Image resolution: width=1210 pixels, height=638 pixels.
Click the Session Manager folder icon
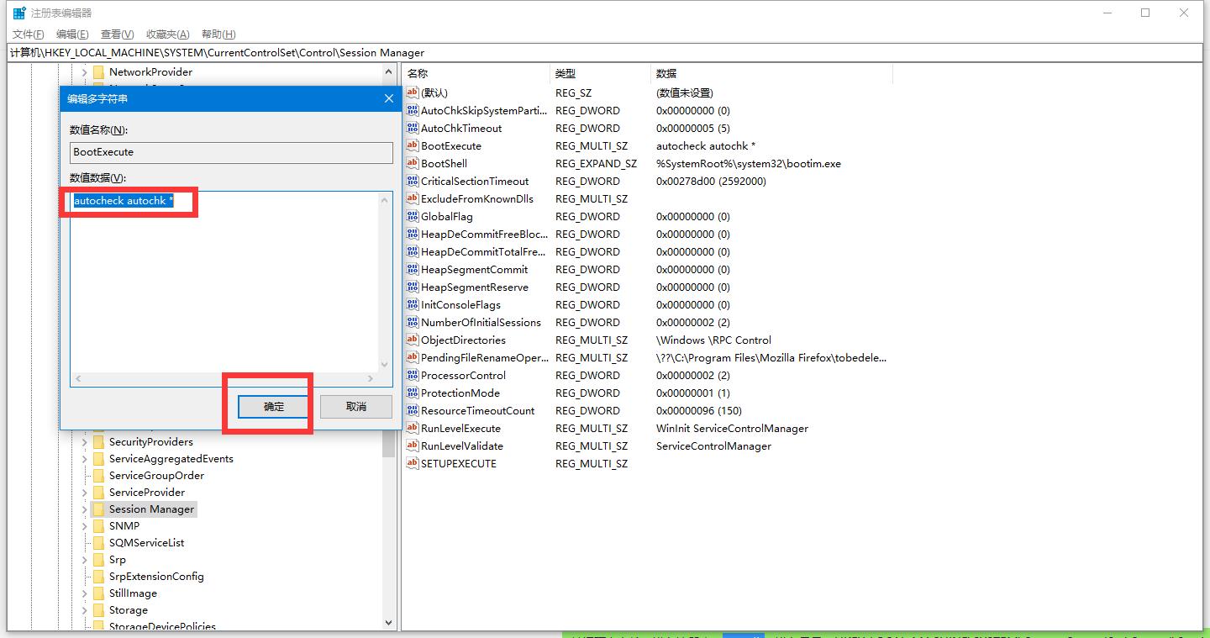pos(98,509)
